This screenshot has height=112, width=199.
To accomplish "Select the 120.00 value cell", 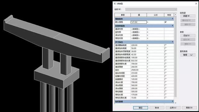I will point(139,79).
